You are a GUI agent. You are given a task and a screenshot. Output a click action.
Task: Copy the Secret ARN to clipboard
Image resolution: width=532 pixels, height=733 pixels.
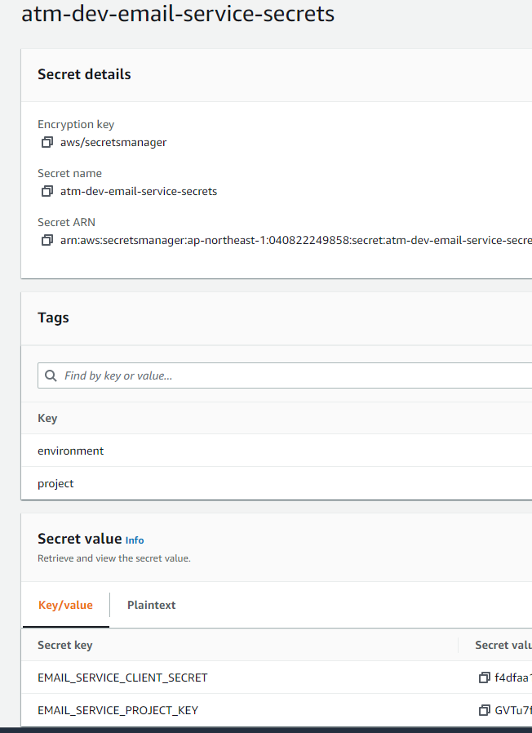tap(47, 241)
